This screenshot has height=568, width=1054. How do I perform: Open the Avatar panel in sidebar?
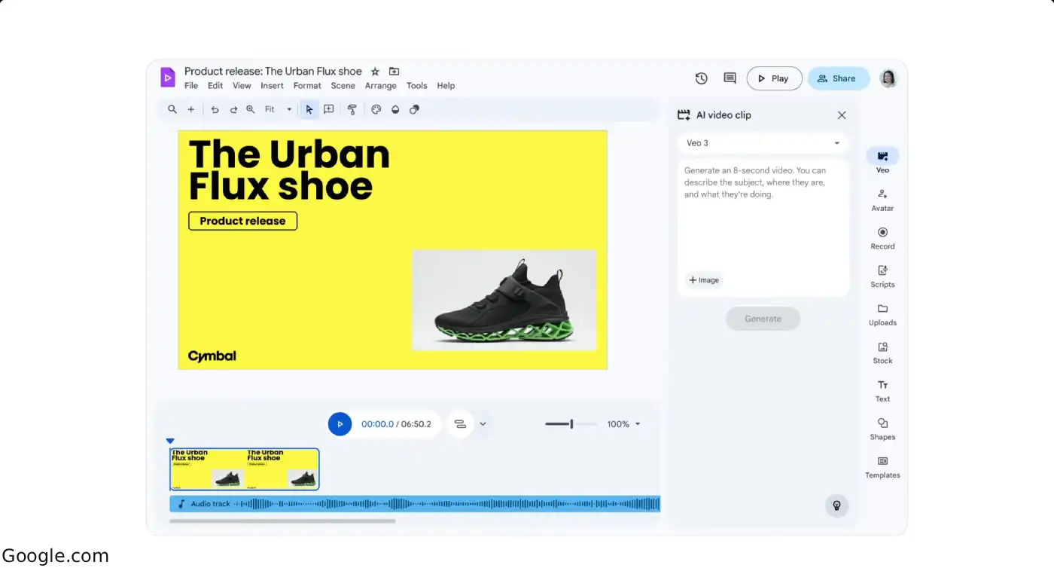pyautogui.click(x=882, y=199)
